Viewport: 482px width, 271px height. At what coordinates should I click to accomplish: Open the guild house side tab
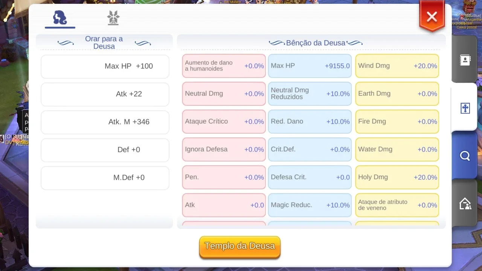465,204
